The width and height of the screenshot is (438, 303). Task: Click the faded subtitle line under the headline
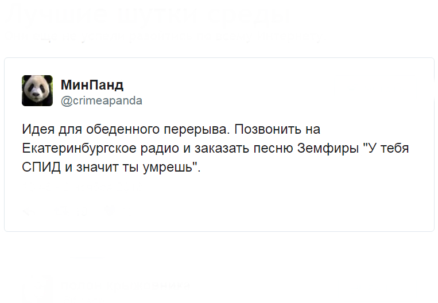point(164,37)
